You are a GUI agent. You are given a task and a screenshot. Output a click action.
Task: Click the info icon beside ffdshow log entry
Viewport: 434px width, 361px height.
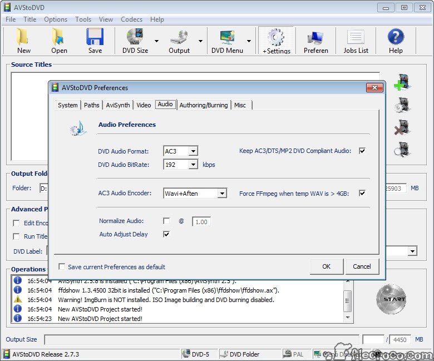coord(18,290)
